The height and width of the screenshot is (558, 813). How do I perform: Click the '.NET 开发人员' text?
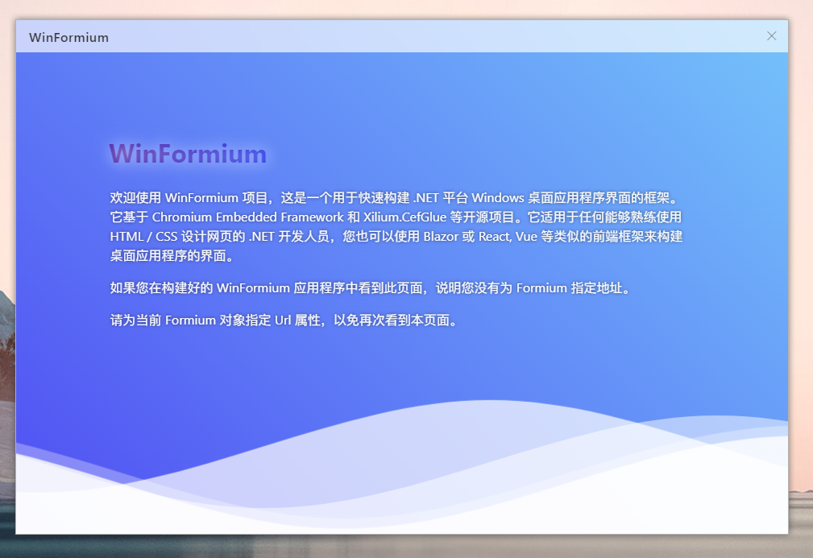[290, 238]
